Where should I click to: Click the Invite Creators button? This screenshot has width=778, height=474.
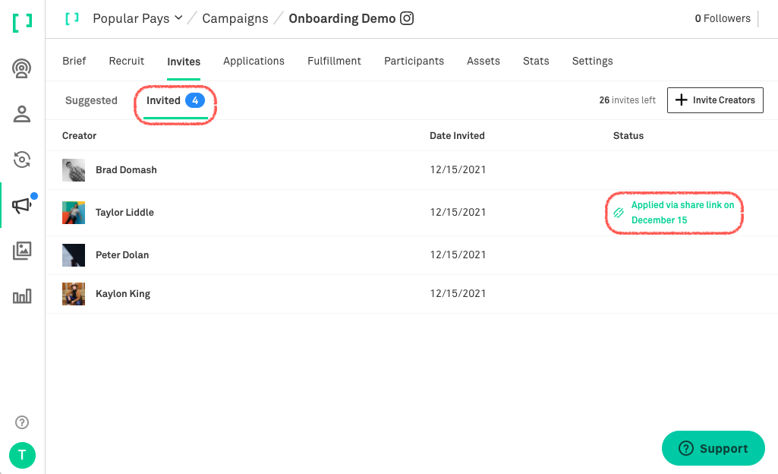pos(715,100)
